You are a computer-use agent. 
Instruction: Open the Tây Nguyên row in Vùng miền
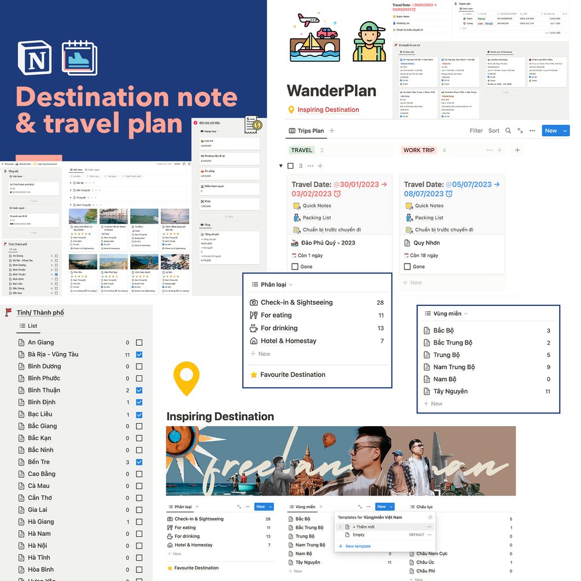click(488, 391)
